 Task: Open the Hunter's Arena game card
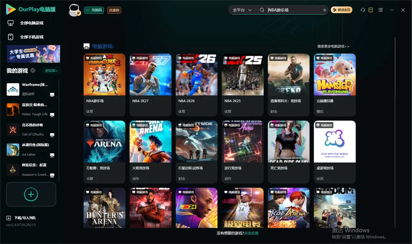(104, 208)
